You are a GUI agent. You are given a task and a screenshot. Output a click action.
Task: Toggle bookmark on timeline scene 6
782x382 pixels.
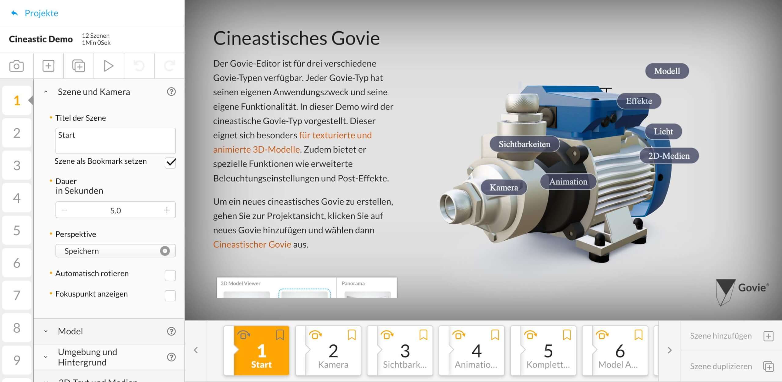pos(638,335)
